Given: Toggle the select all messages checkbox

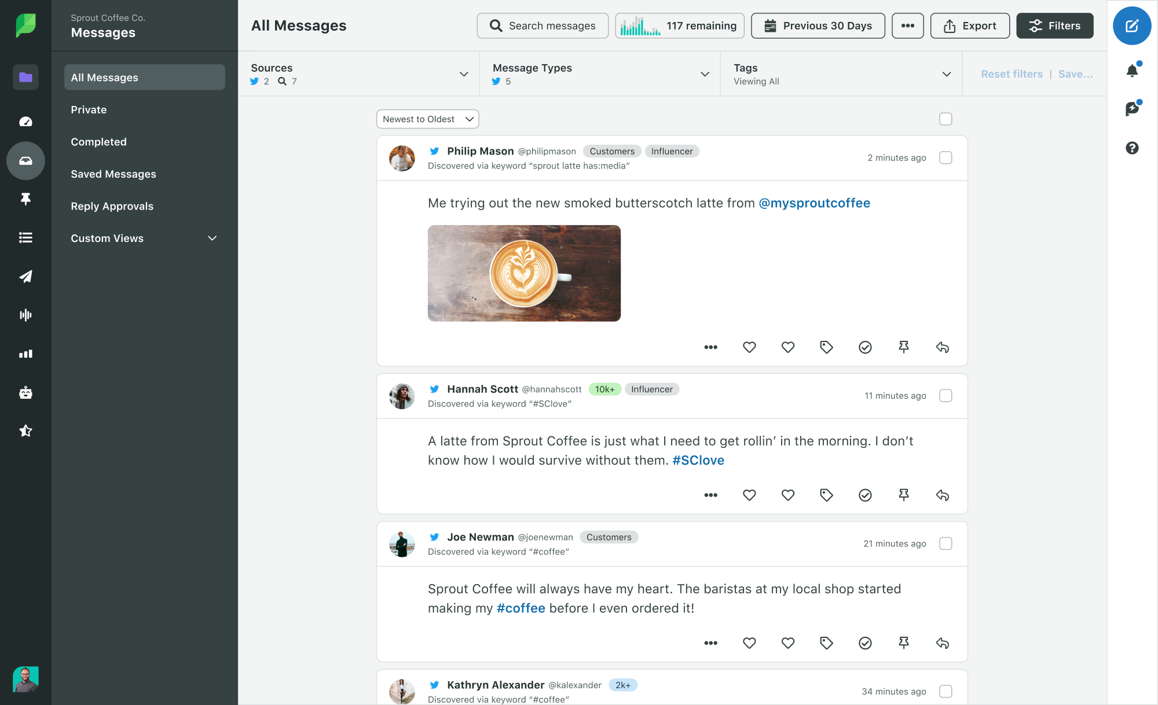Looking at the screenshot, I should [x=946, y=119].
